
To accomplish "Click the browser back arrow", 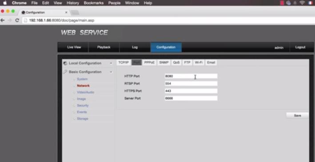I will click(3, 20).
